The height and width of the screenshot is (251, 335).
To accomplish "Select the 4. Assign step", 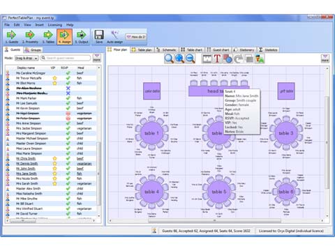I will [x=64, y=37].
